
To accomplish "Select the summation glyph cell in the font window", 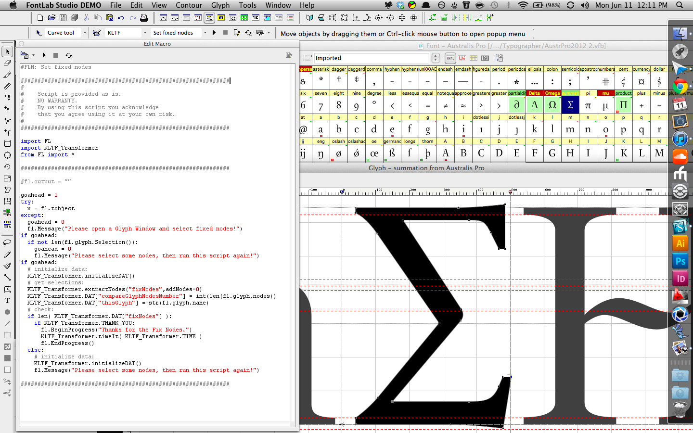I will 570,104.
